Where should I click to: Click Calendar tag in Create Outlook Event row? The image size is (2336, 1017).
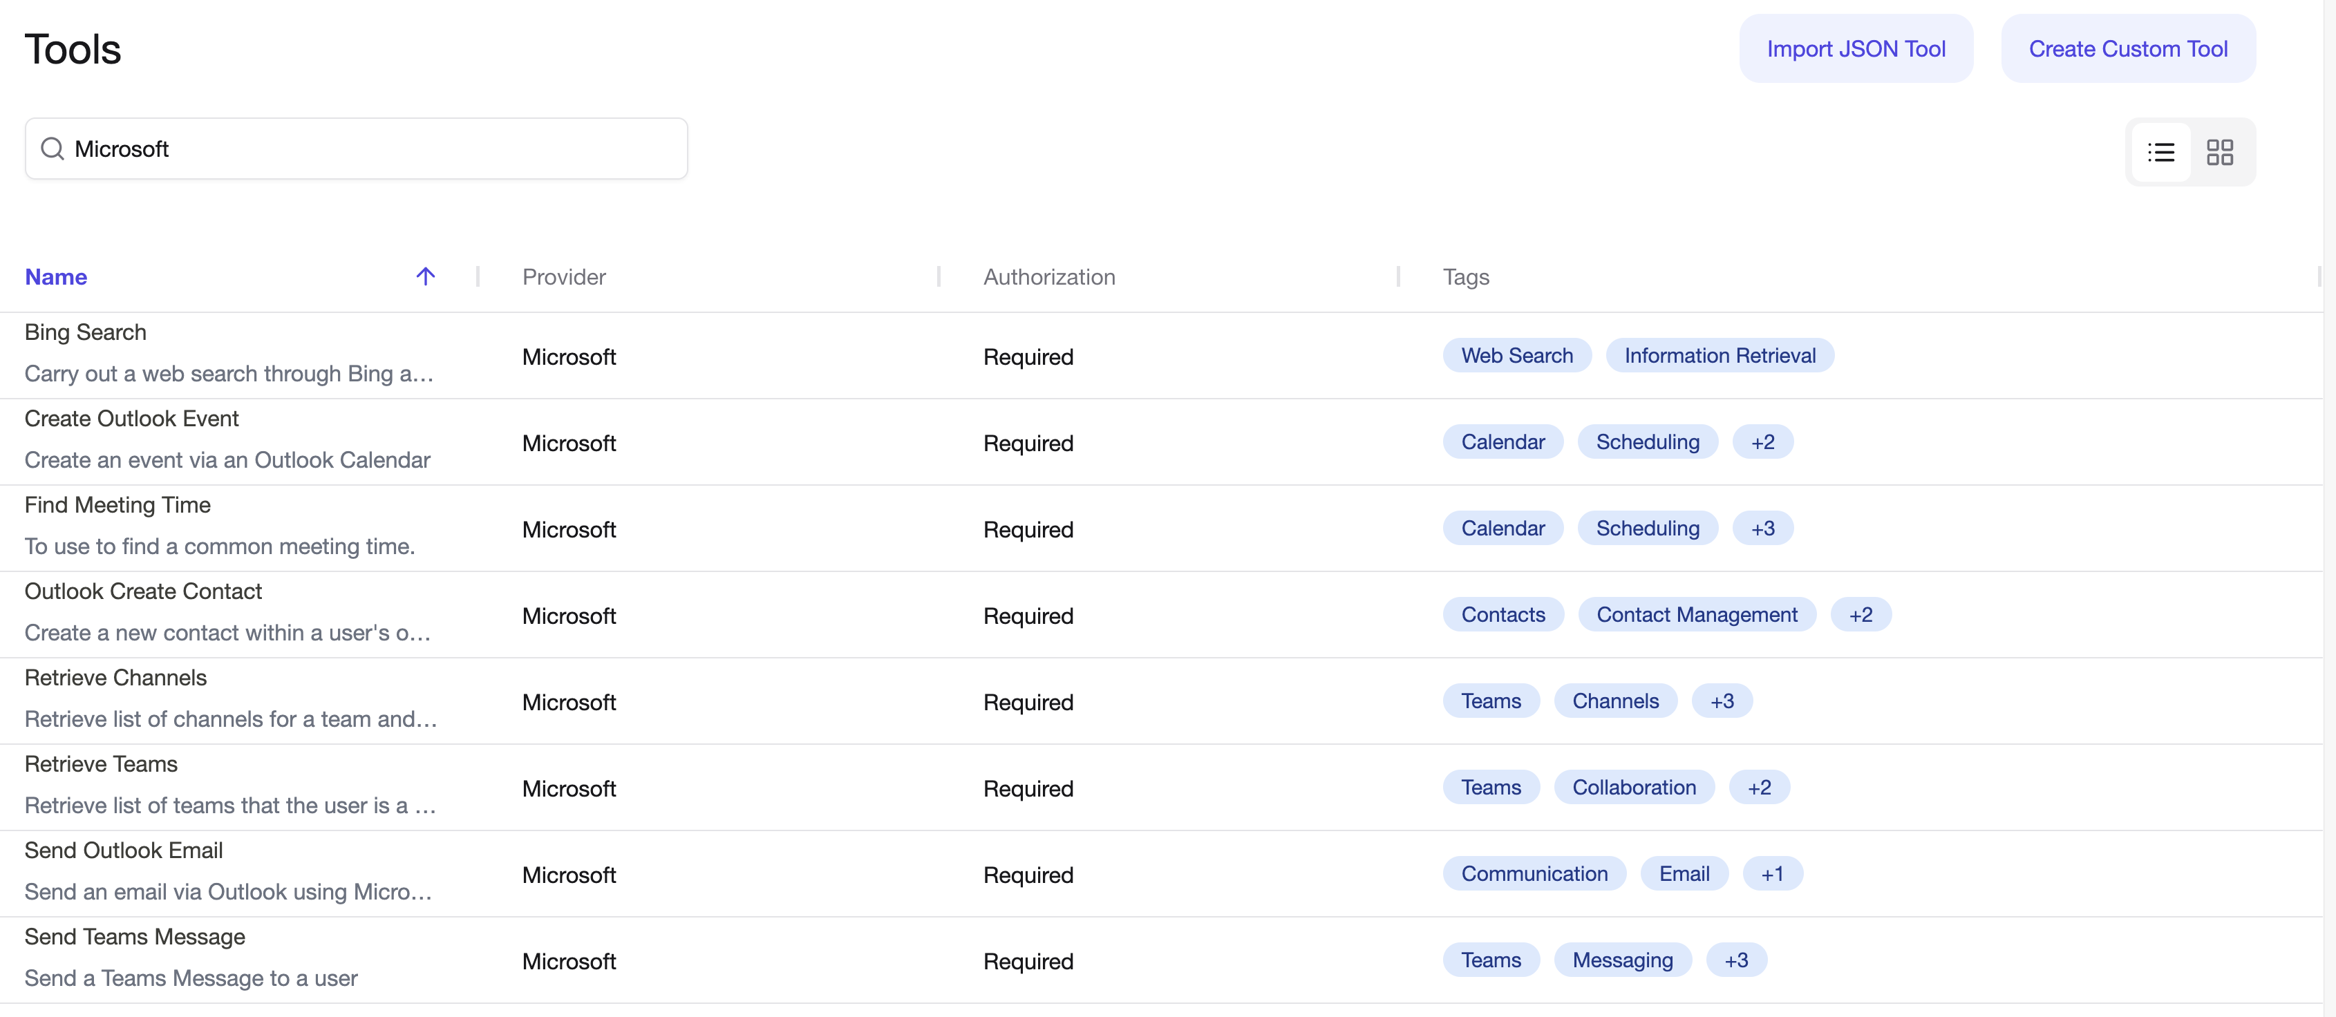[1503, 441]
